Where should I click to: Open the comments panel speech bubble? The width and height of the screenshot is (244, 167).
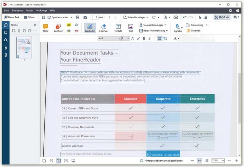236,17
